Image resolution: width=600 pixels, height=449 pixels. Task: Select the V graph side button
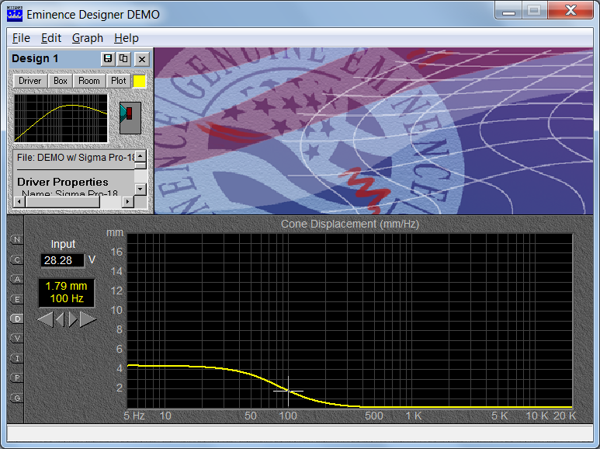pyautogui.click(x=17, y=338)
